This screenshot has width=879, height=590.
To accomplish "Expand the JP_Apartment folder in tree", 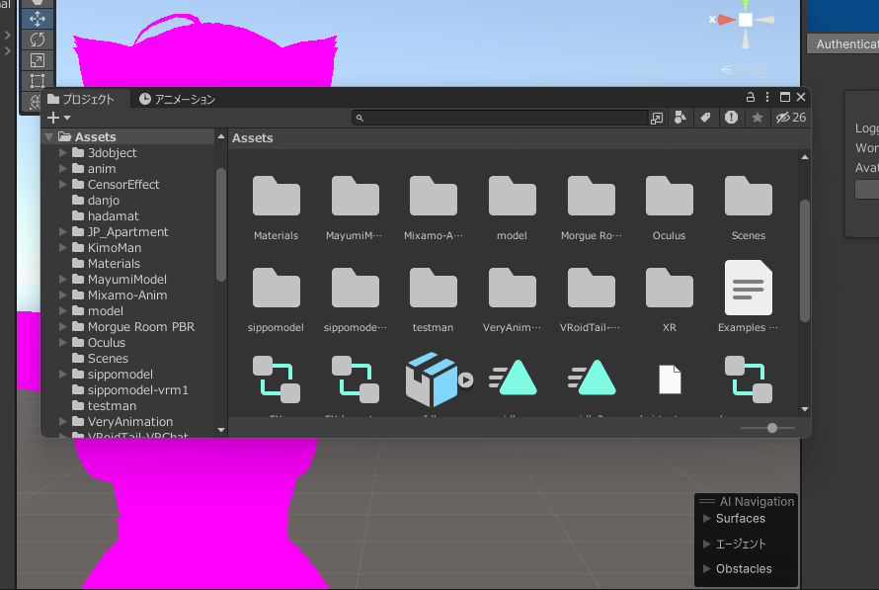I will [63, 232].
